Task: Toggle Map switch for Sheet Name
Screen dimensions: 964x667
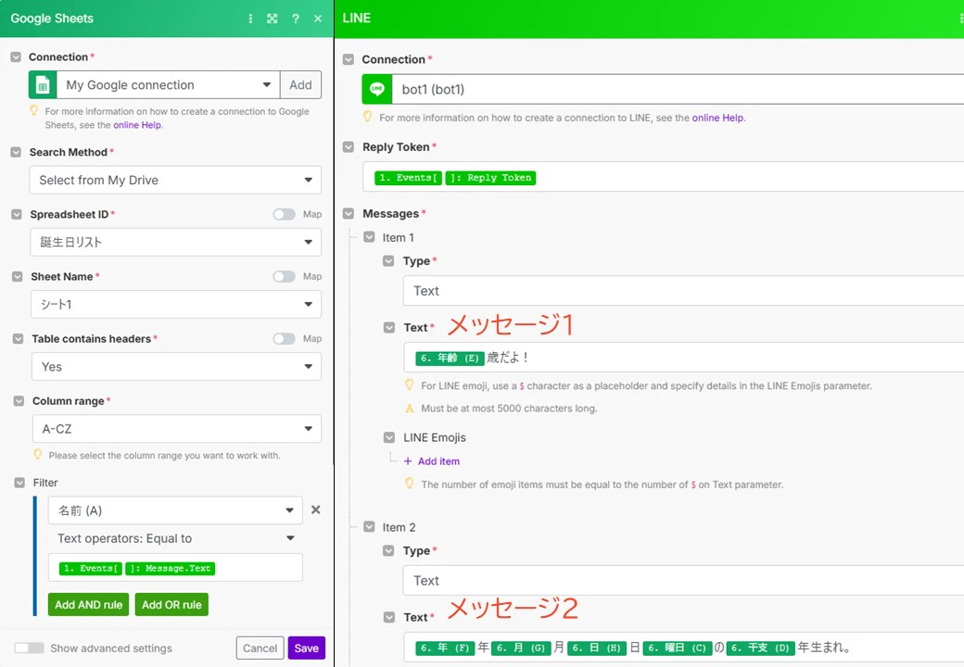Action: coord(284,277)
